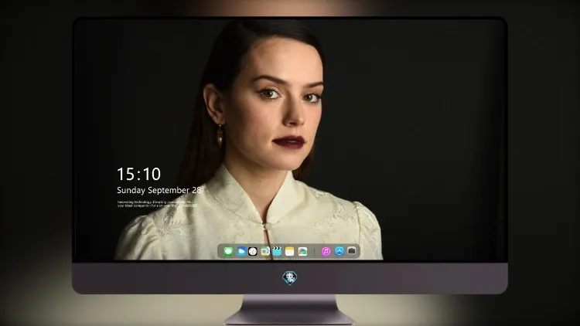
Task: Open the Weather app in dock
Action: point(241,252)
